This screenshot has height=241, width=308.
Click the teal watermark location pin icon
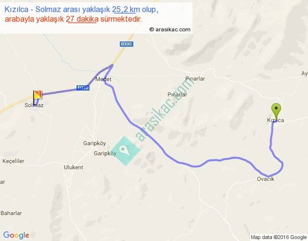pos(125,151)
